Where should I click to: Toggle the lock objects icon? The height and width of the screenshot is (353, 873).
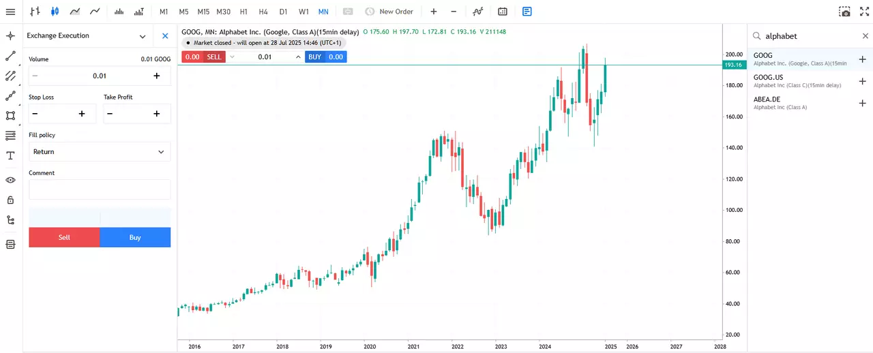coord(10,200)
